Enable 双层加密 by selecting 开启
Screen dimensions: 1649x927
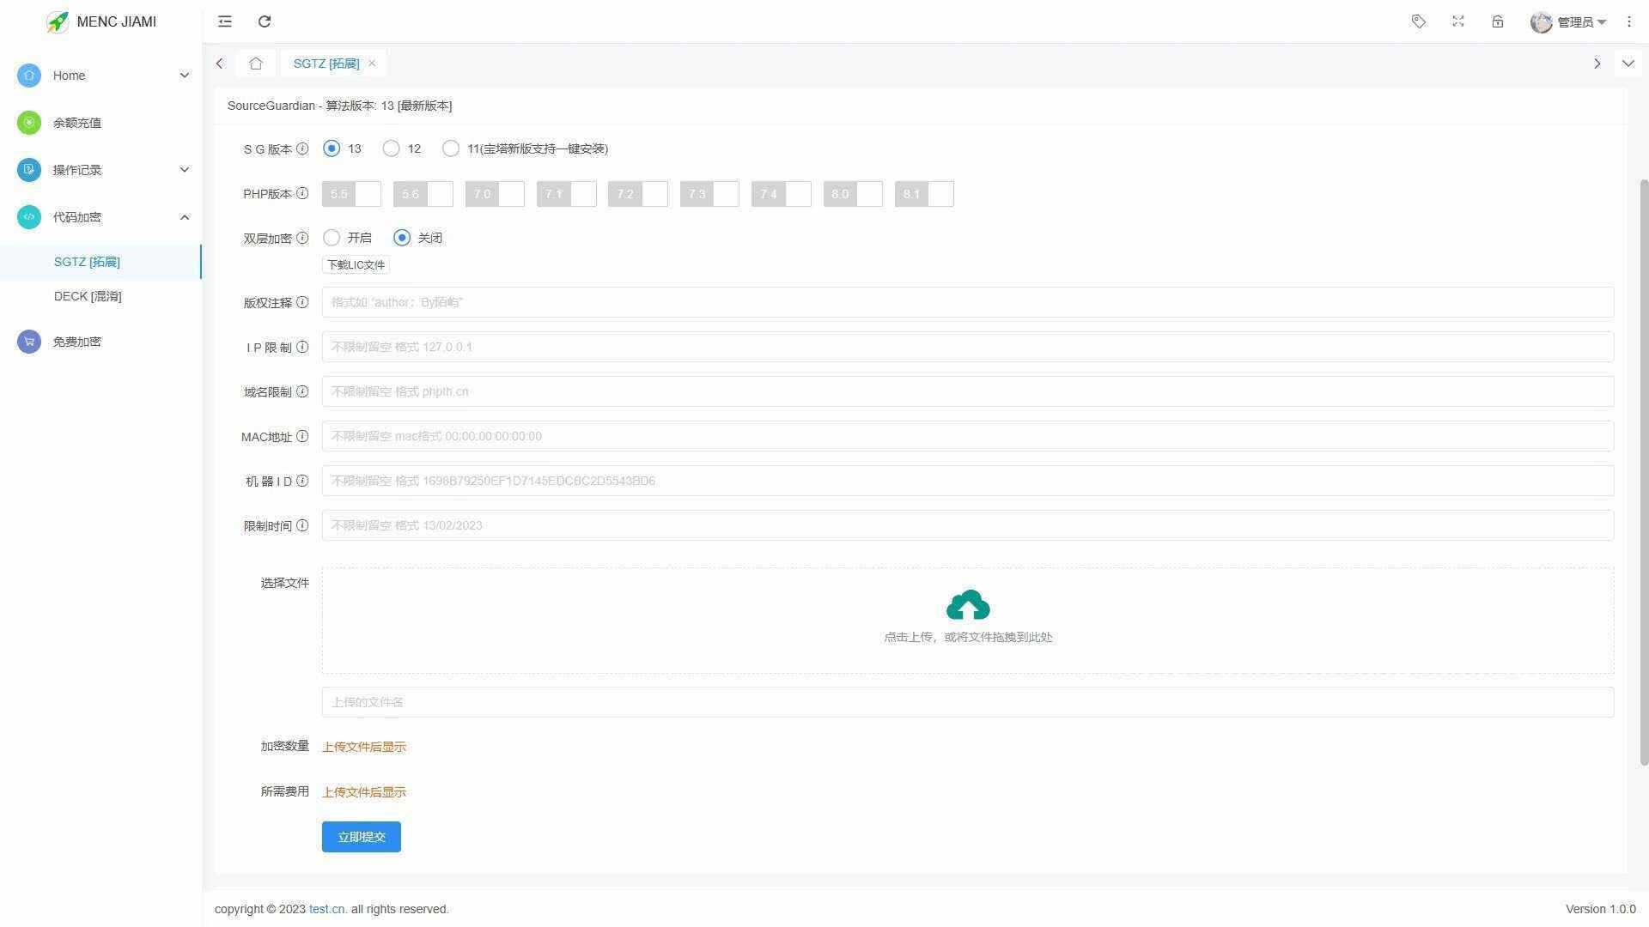point(332,238)
